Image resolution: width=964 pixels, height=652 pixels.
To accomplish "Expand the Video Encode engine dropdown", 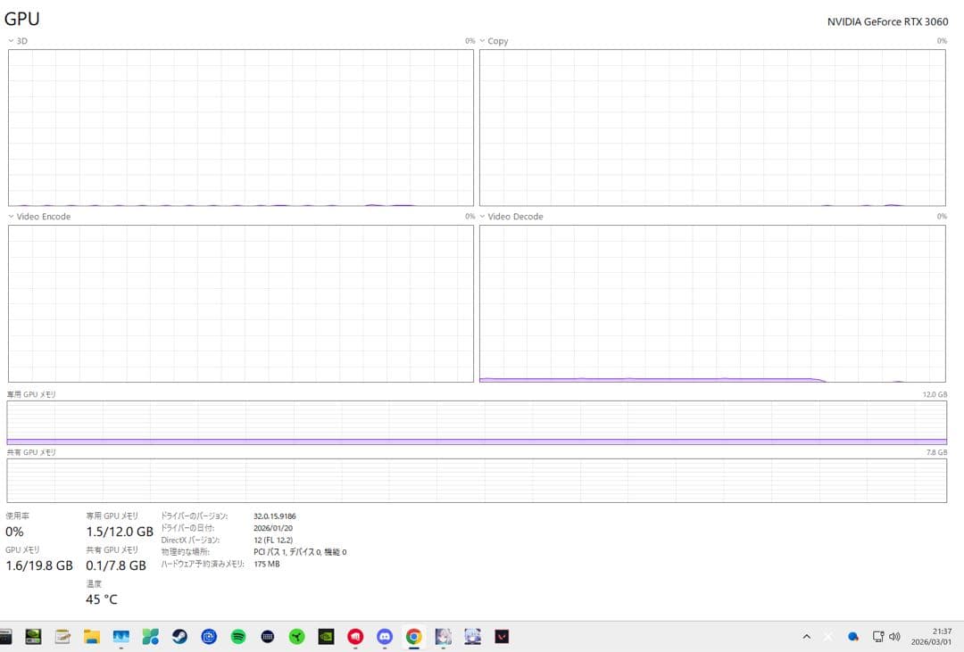I will click(11, 217).
